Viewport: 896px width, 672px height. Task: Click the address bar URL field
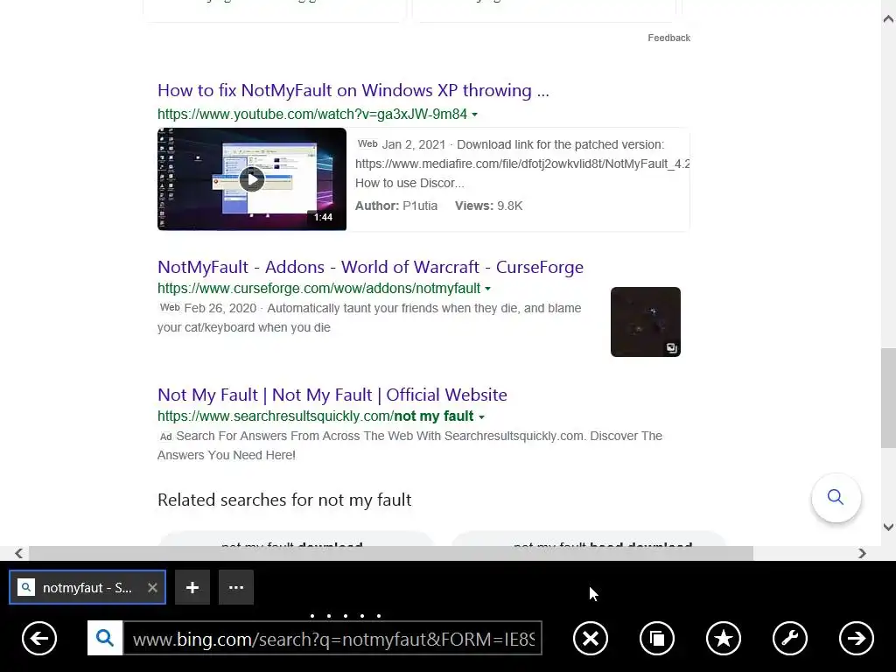332,638
